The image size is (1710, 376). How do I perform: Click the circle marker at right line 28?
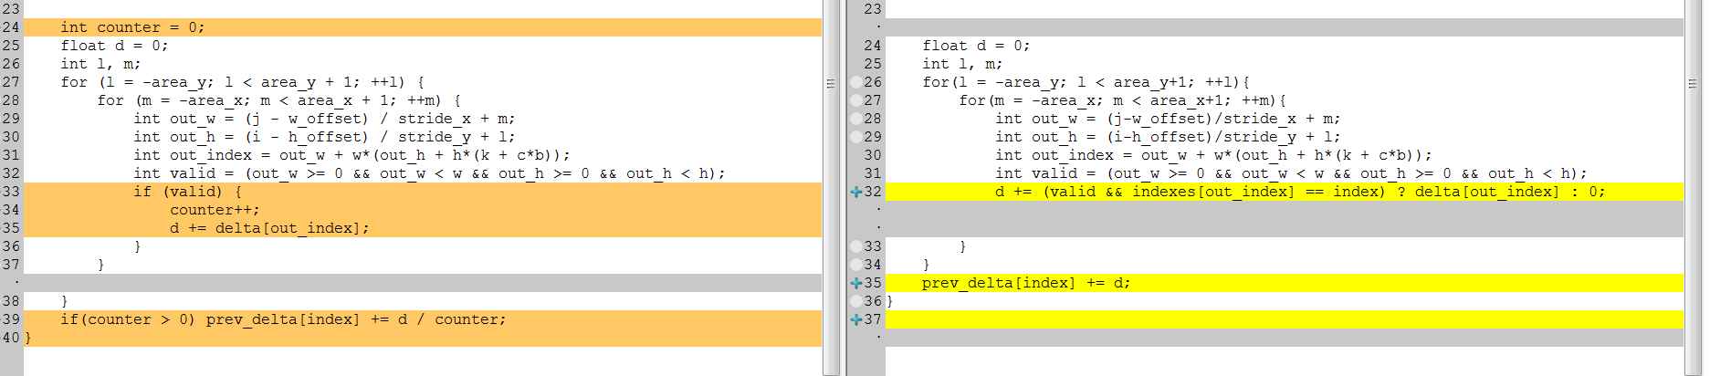point(856,119)
